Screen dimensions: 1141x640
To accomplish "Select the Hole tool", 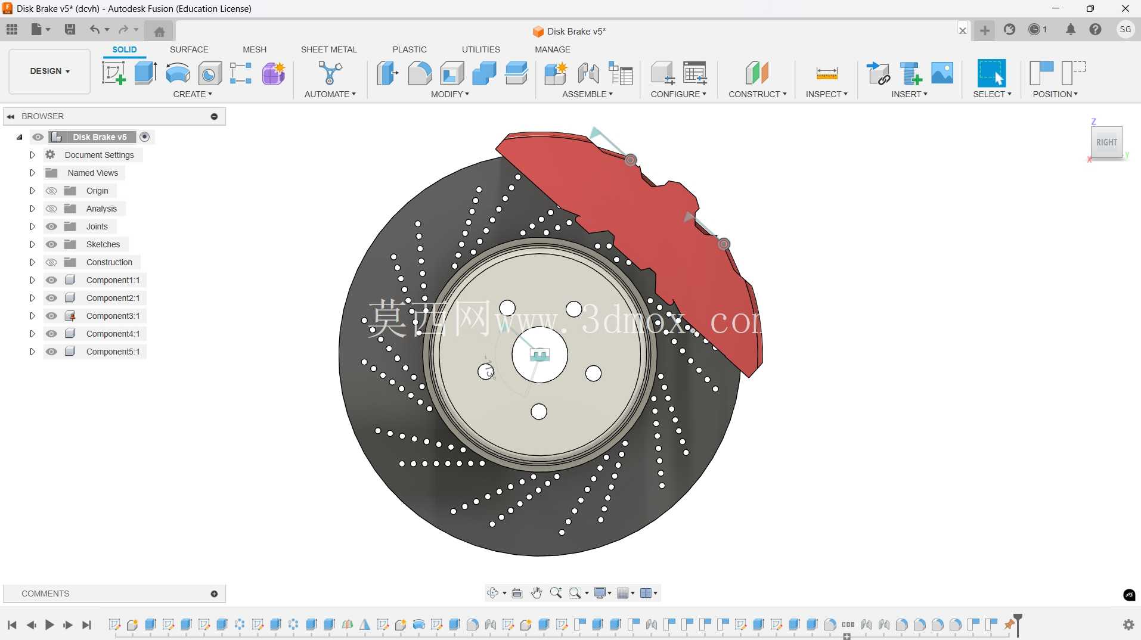I will (x=210, y=73).
